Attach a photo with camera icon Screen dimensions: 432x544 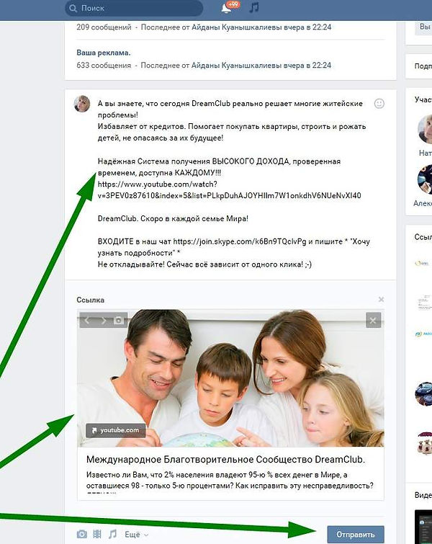pos(82,534)
